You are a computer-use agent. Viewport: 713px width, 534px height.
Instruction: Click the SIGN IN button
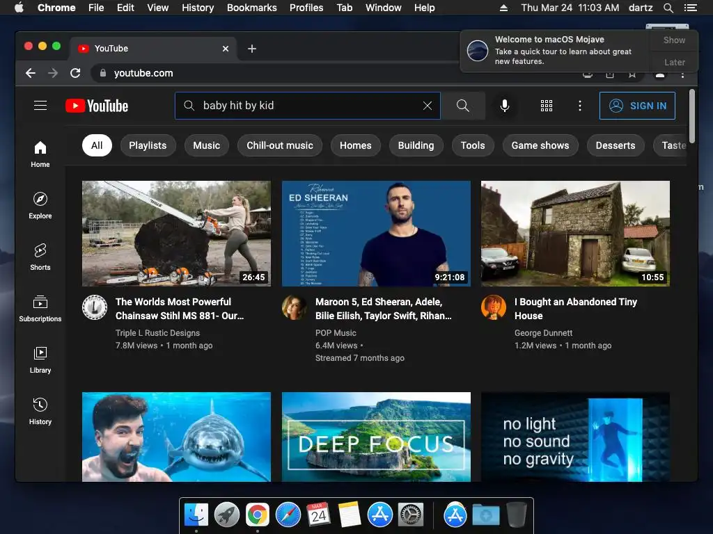point(637,106)
